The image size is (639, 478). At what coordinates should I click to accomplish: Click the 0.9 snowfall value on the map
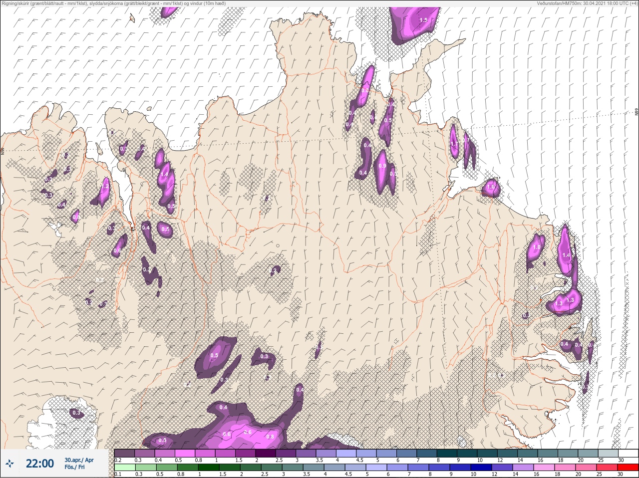point(382,166)
